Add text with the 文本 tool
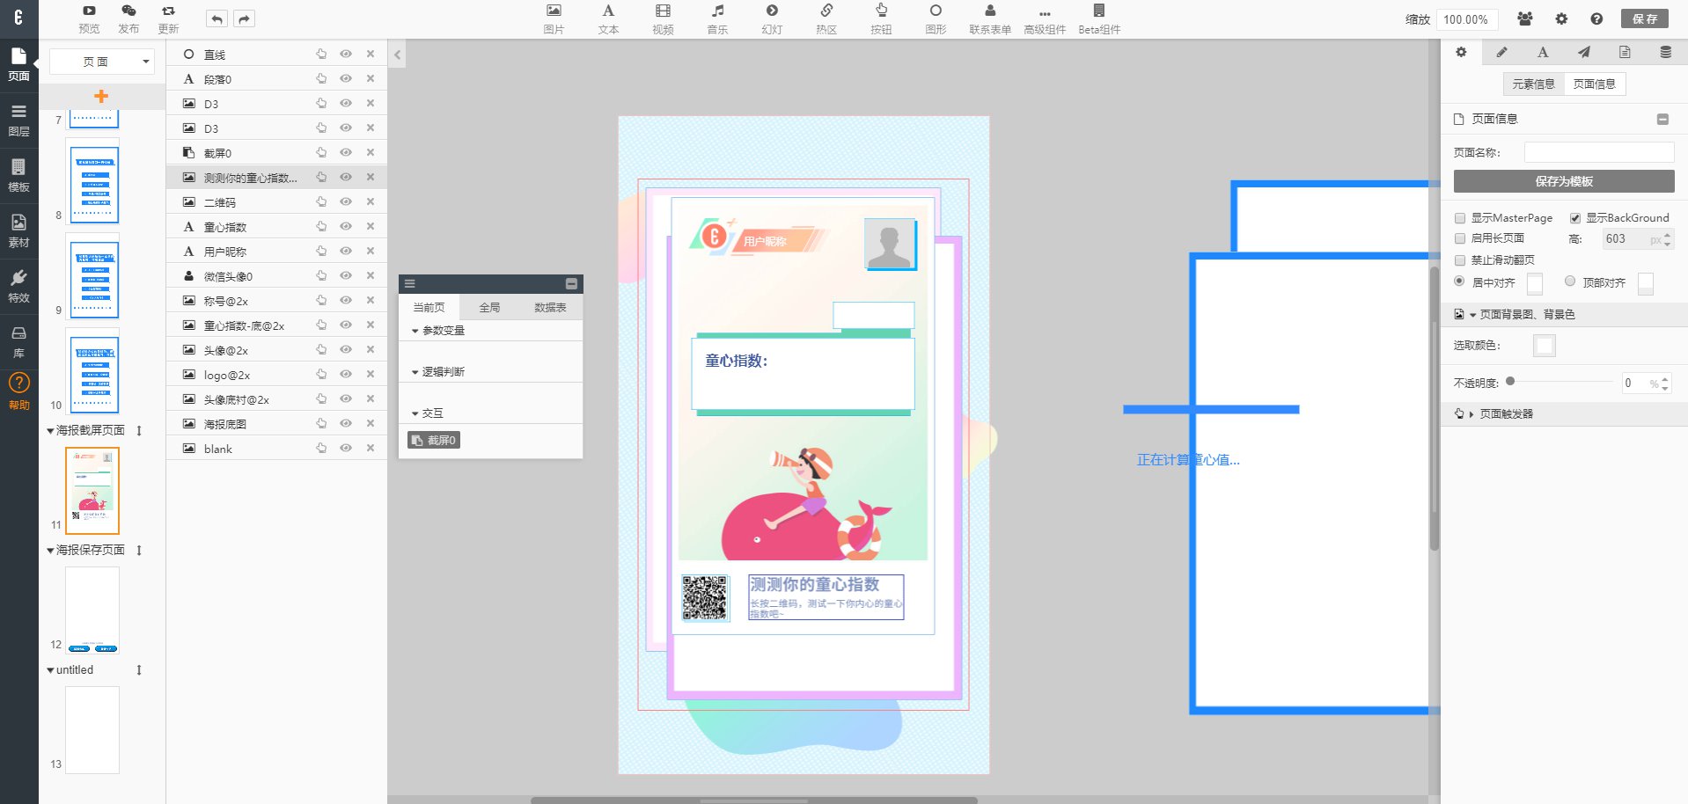Viewport: 1688px width, 804px height. click(608, 18)
